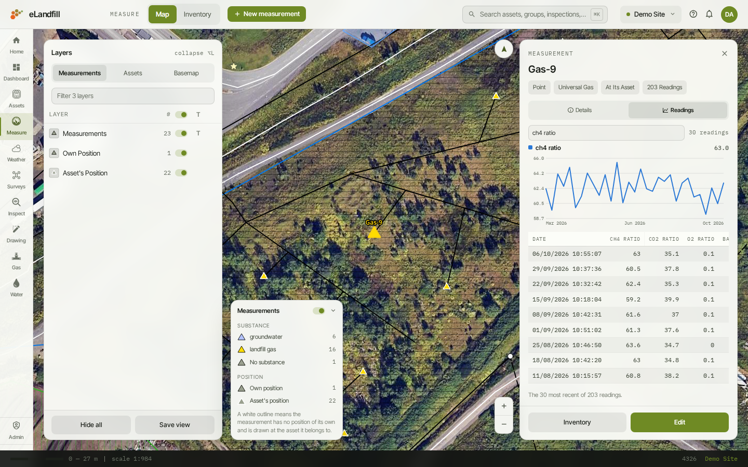Open Home in the sidebar
This screenshot has height=467, width=748.
point(17,45)
